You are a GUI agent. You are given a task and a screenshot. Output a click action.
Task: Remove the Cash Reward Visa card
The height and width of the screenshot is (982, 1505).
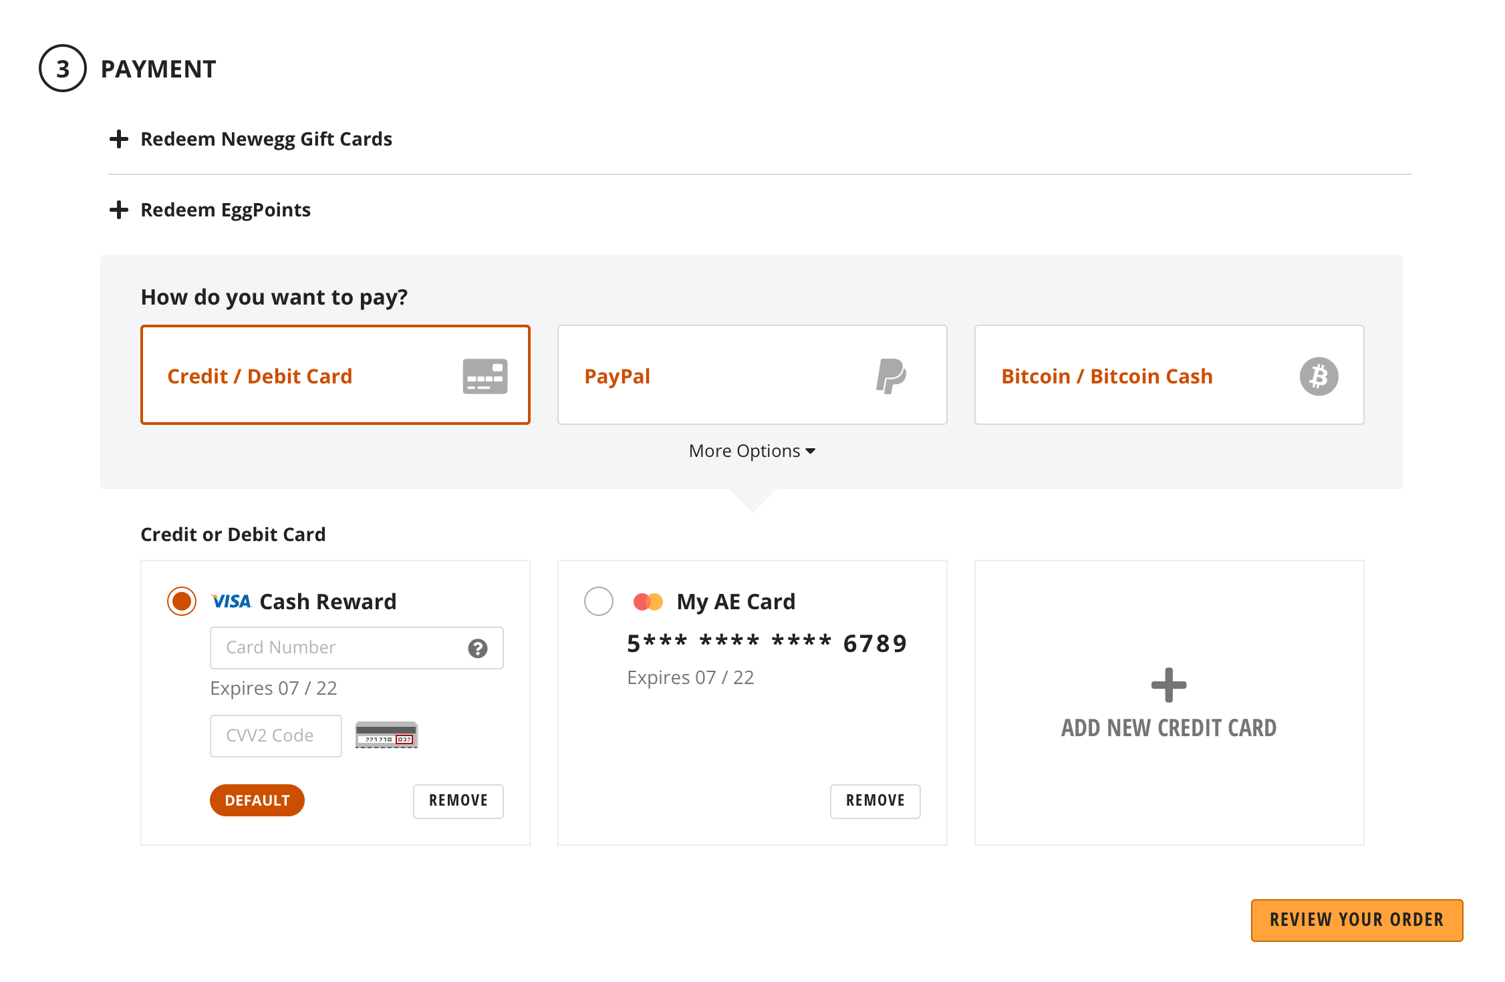458,801
